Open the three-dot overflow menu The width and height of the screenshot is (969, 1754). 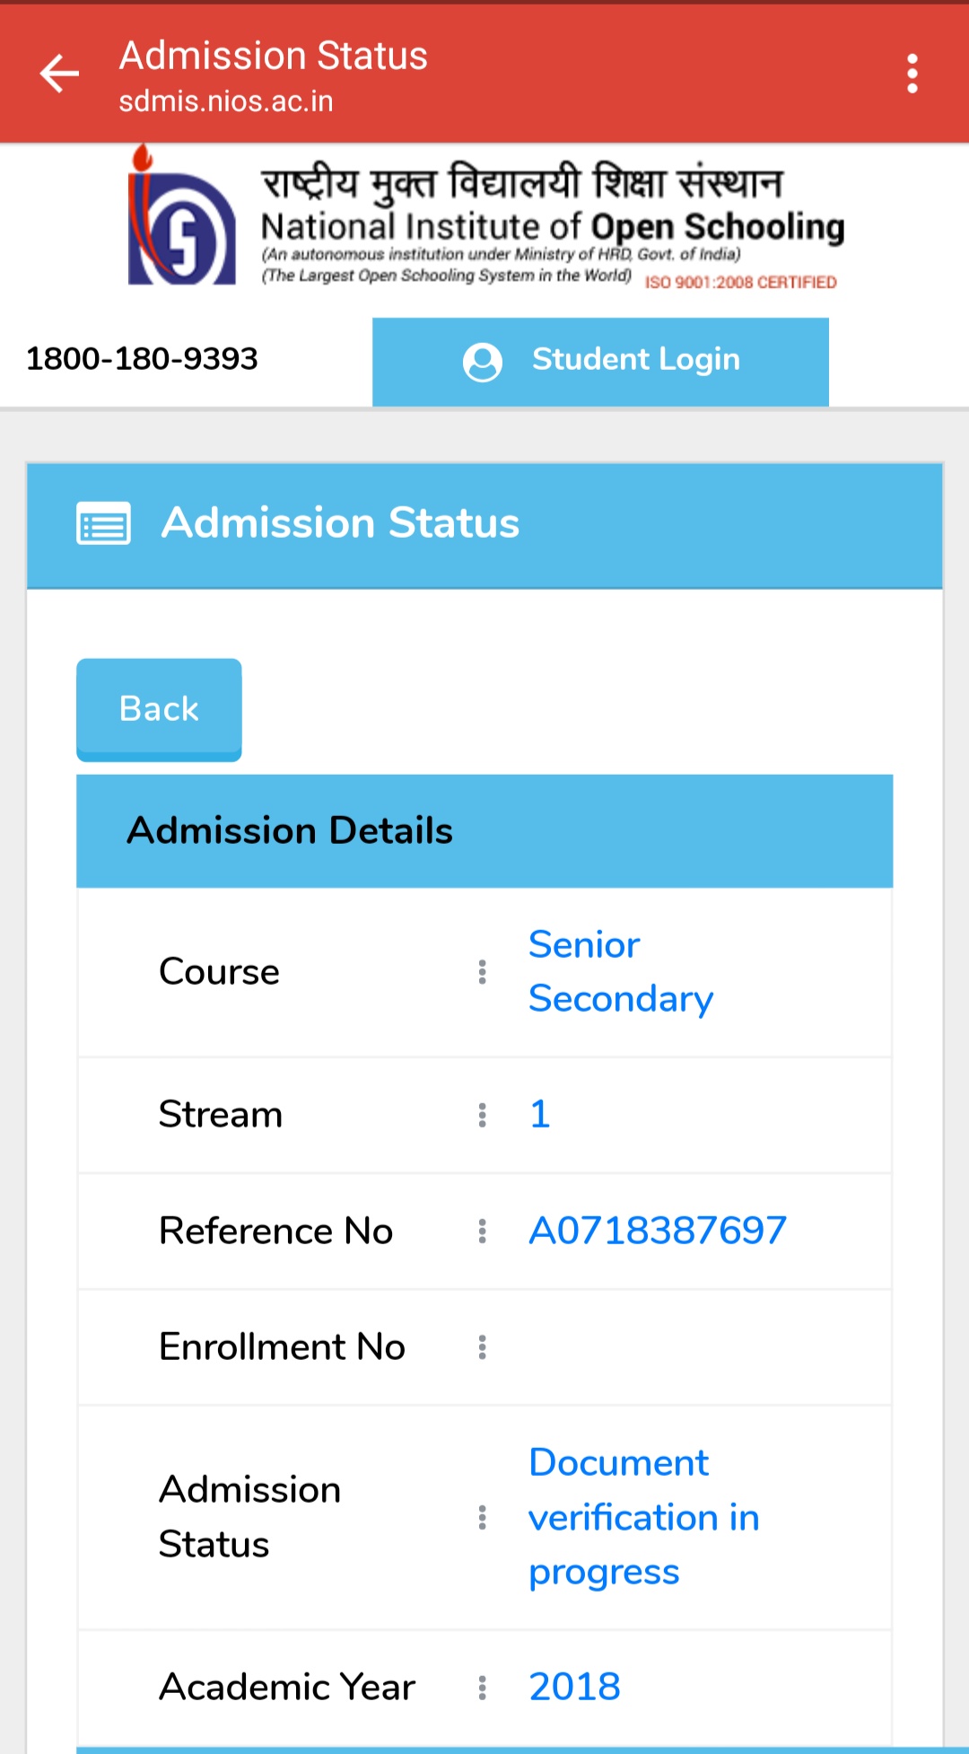point(912,74)
